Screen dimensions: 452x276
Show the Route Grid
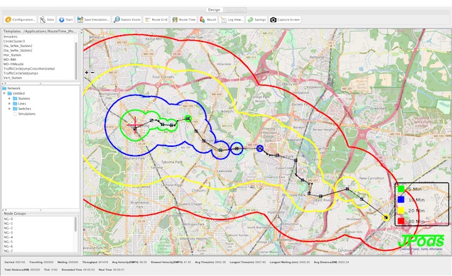pos(156,19)
